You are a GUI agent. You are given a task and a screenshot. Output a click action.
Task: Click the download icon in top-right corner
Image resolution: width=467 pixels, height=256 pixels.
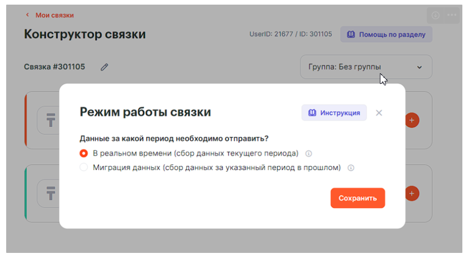[436, 15]
